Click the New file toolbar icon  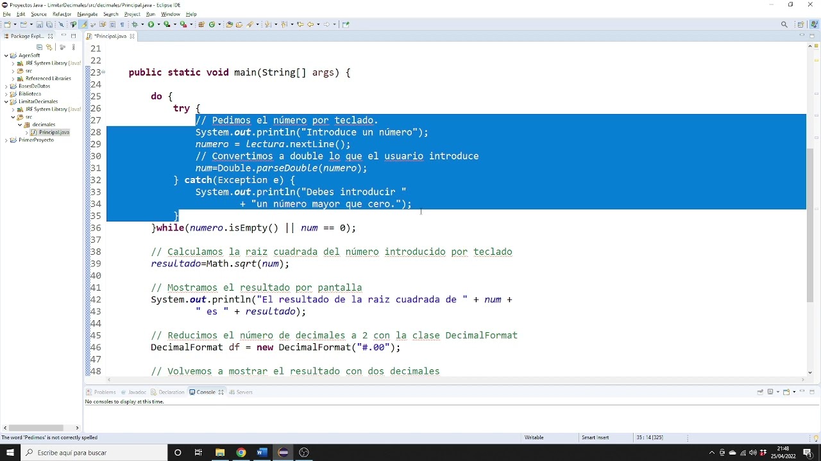click(x=7, y=24)
